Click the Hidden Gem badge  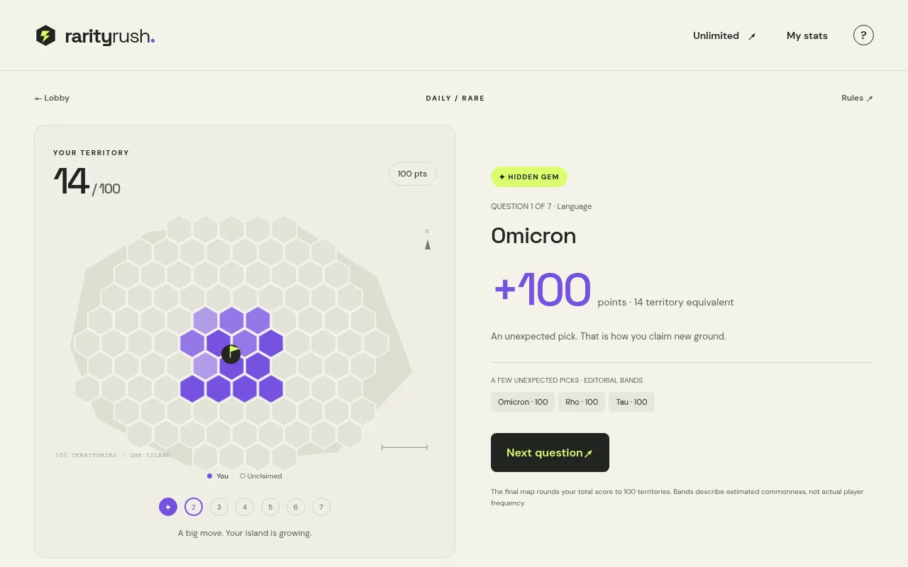point(529,177)
